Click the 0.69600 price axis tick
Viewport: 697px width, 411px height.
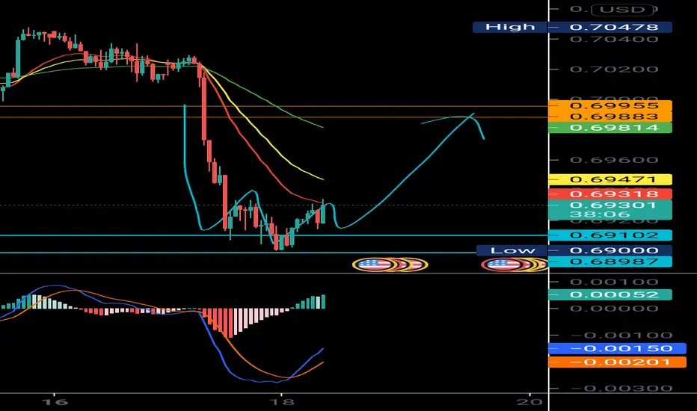614,160
